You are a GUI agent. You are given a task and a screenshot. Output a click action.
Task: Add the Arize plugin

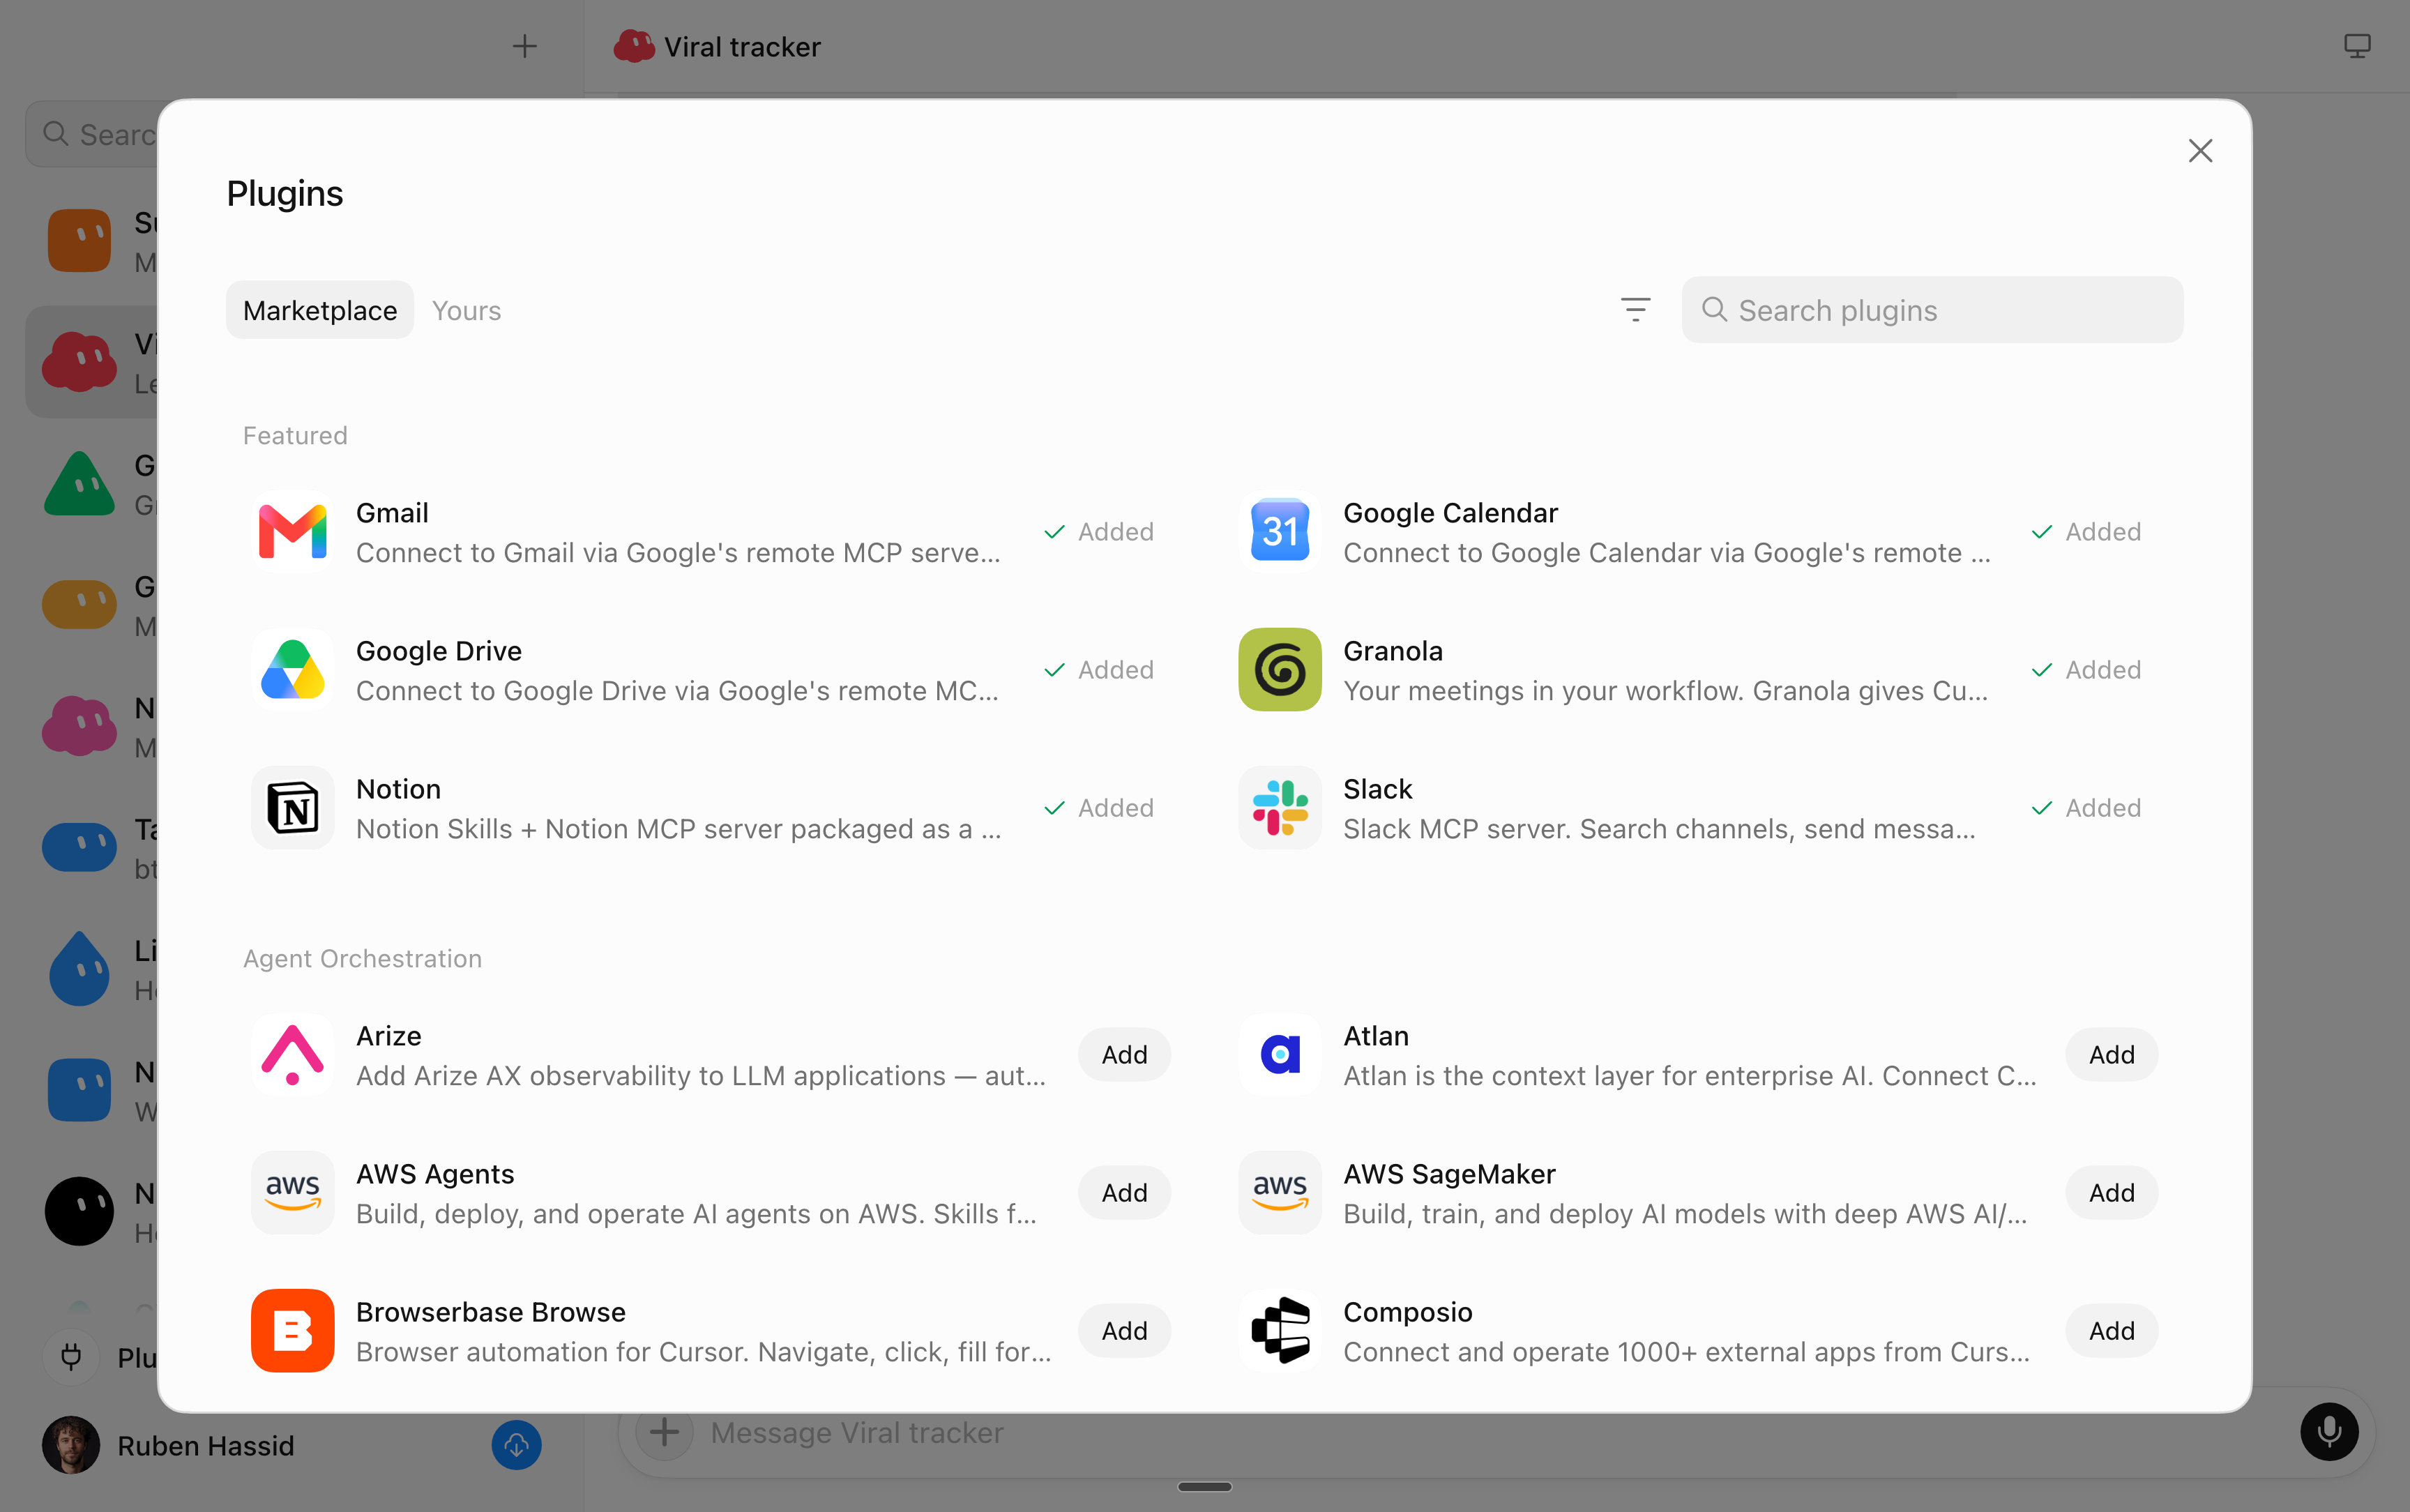coord(1123,1054)
